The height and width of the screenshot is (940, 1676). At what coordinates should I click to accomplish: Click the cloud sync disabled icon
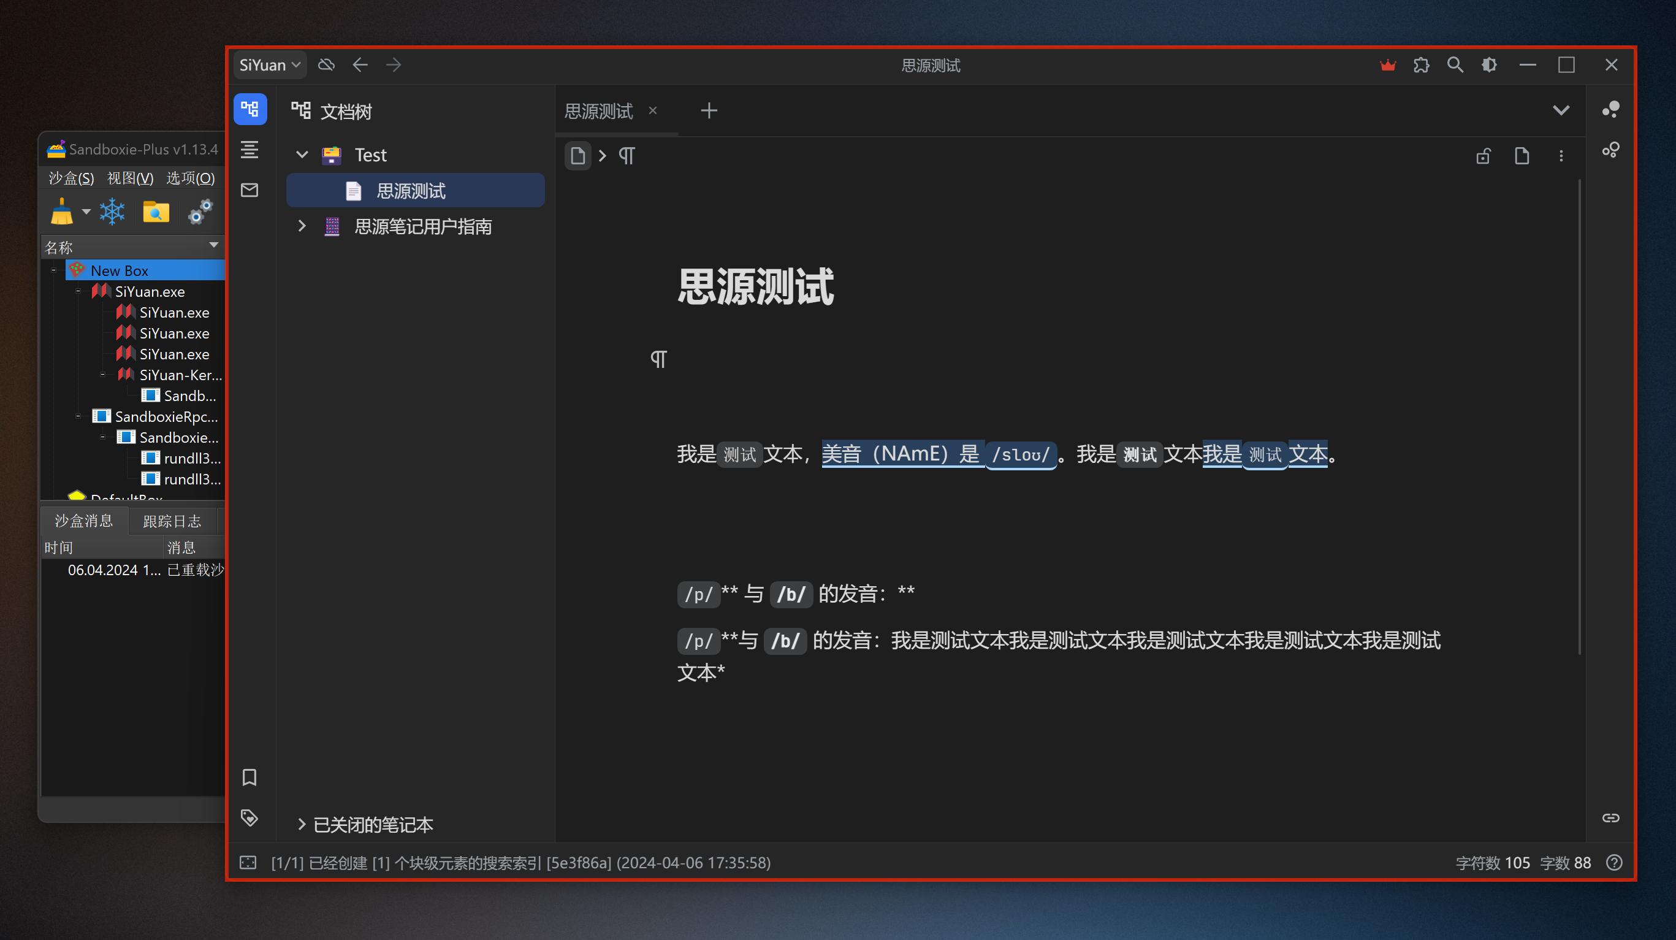pos(326,65)
